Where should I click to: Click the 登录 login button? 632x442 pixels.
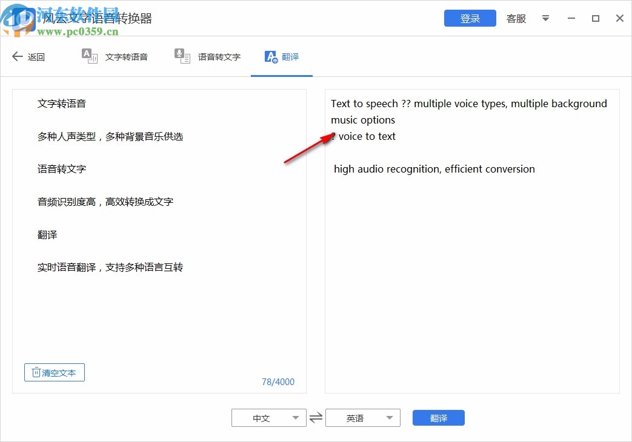[x=470, y=18]
